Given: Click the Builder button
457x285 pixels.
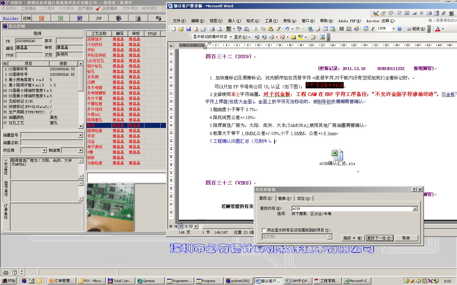Looking at the screenshot, I should point(11,18).
